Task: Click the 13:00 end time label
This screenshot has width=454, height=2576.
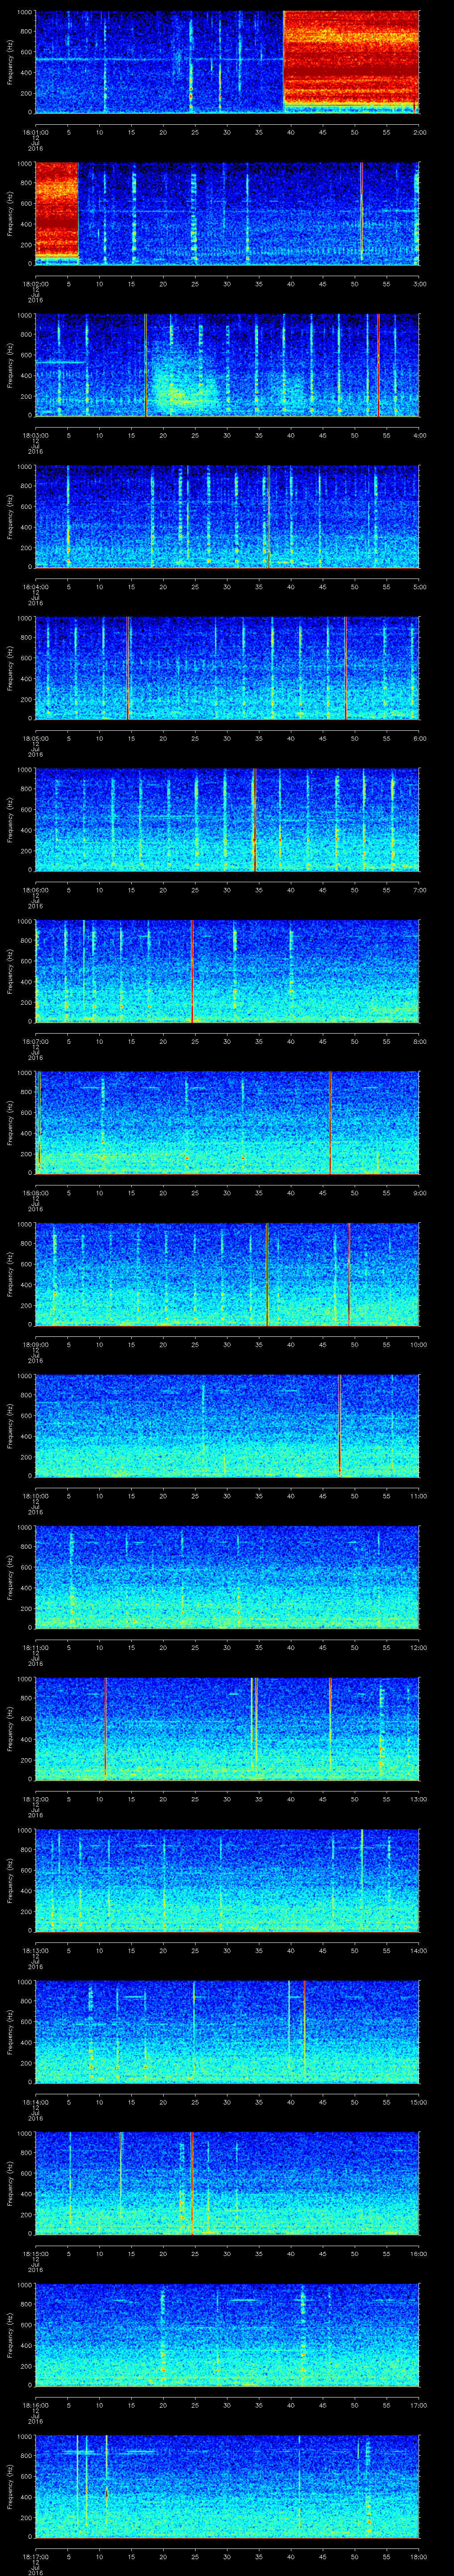Action: 419,1798
